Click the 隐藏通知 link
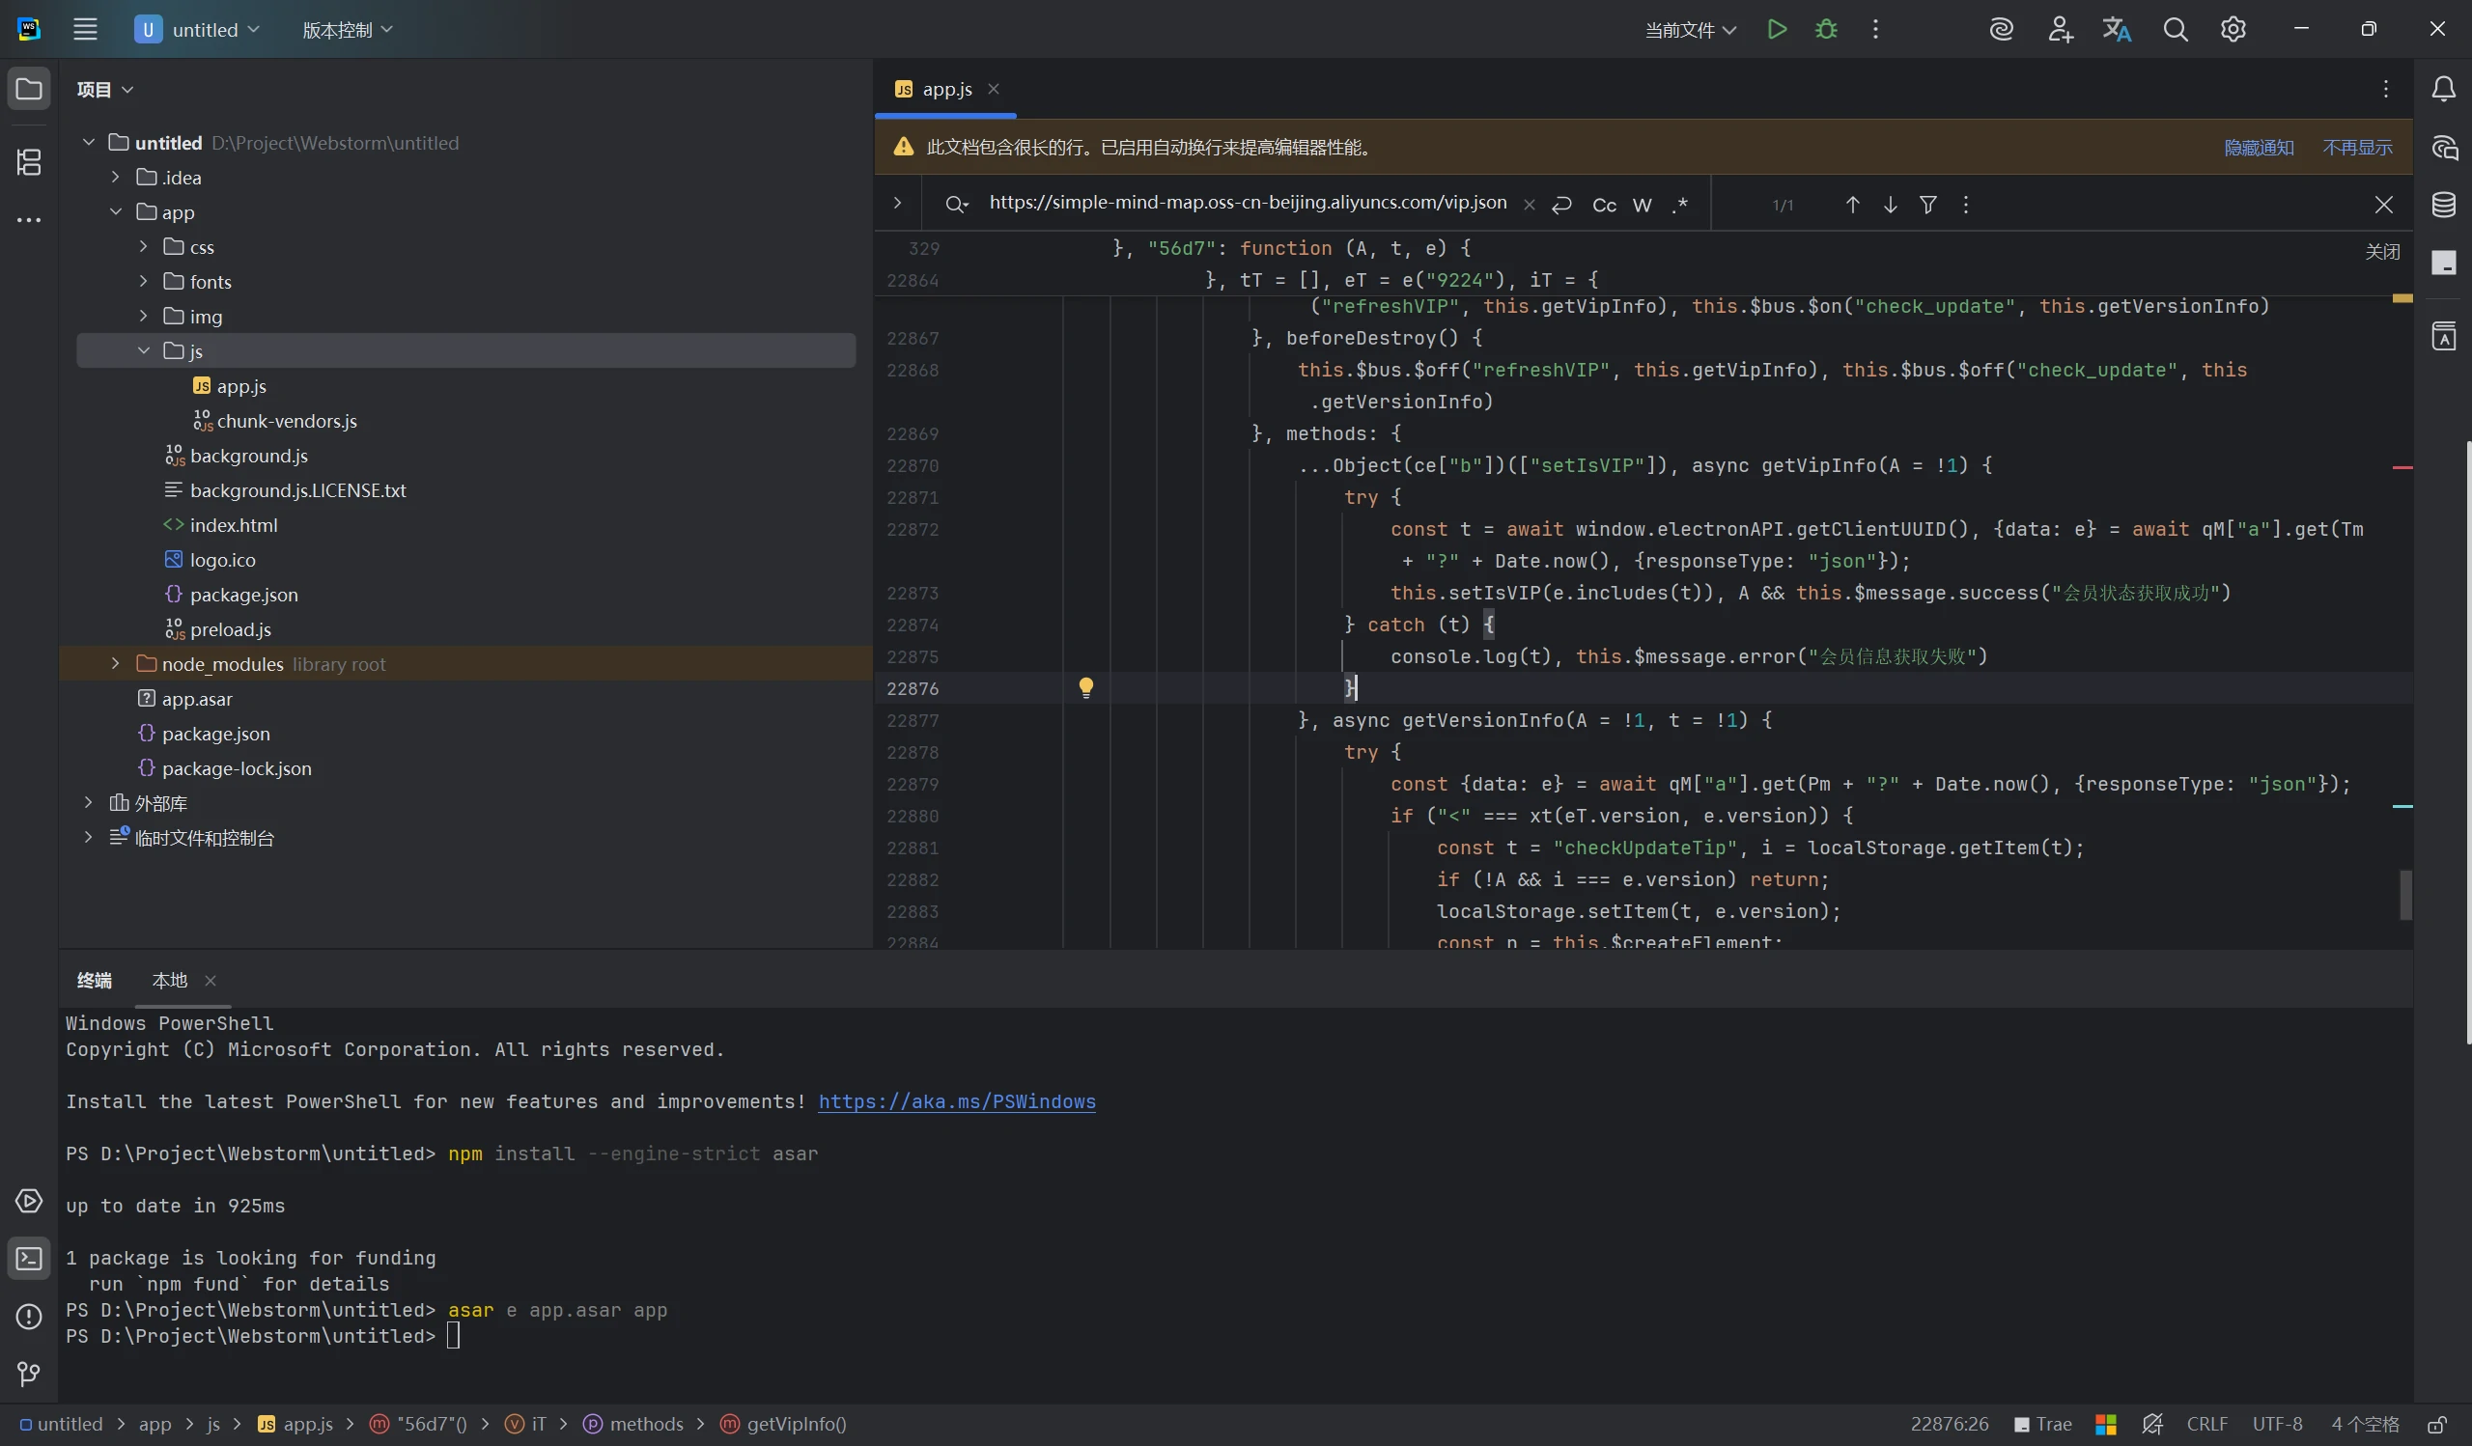 tap(2259, 147)
